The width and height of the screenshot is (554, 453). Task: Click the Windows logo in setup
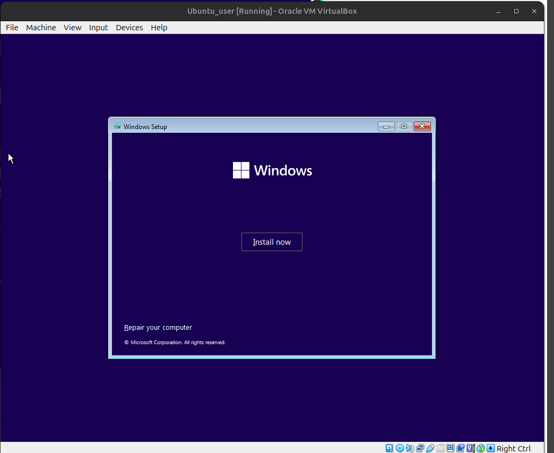coord(272,170)
